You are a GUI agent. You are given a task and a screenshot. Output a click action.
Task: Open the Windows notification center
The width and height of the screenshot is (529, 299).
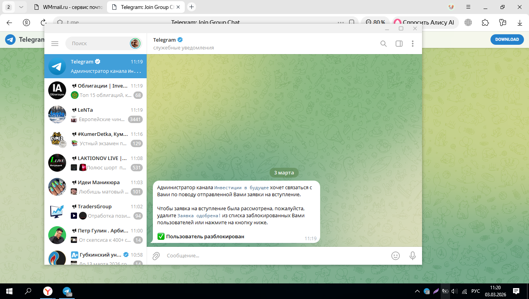(x=516, y=291)
